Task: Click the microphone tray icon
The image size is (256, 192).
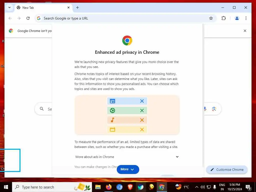Action: click(215, 187)
